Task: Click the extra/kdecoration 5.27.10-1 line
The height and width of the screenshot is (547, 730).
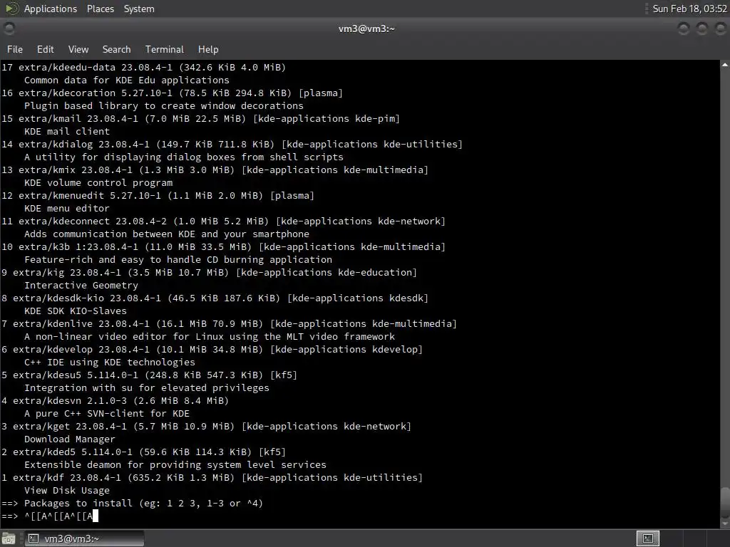Action: point(173,93)
